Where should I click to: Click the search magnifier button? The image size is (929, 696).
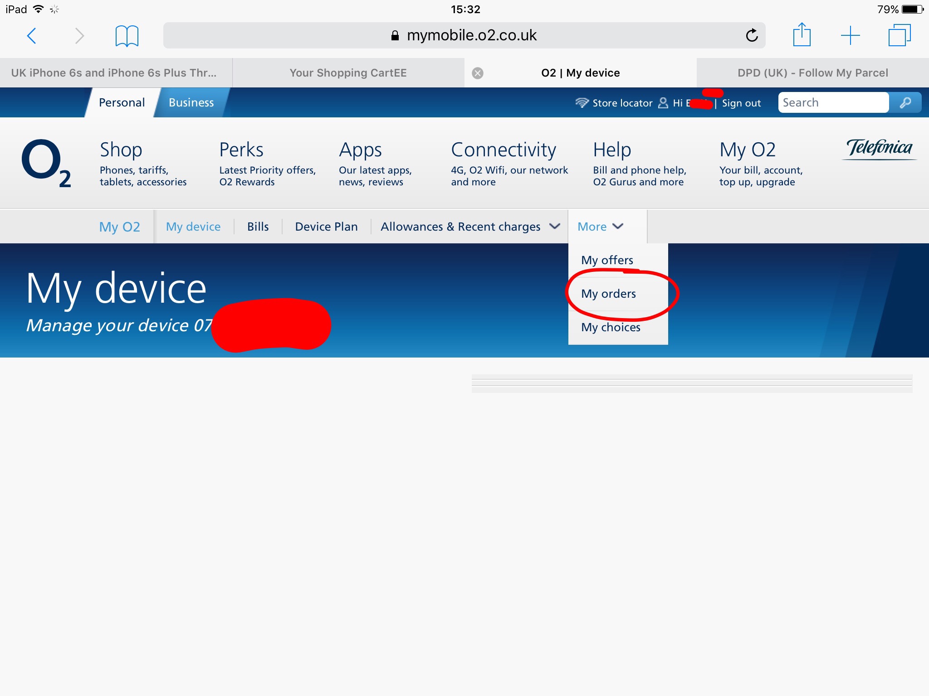(905, 102)
